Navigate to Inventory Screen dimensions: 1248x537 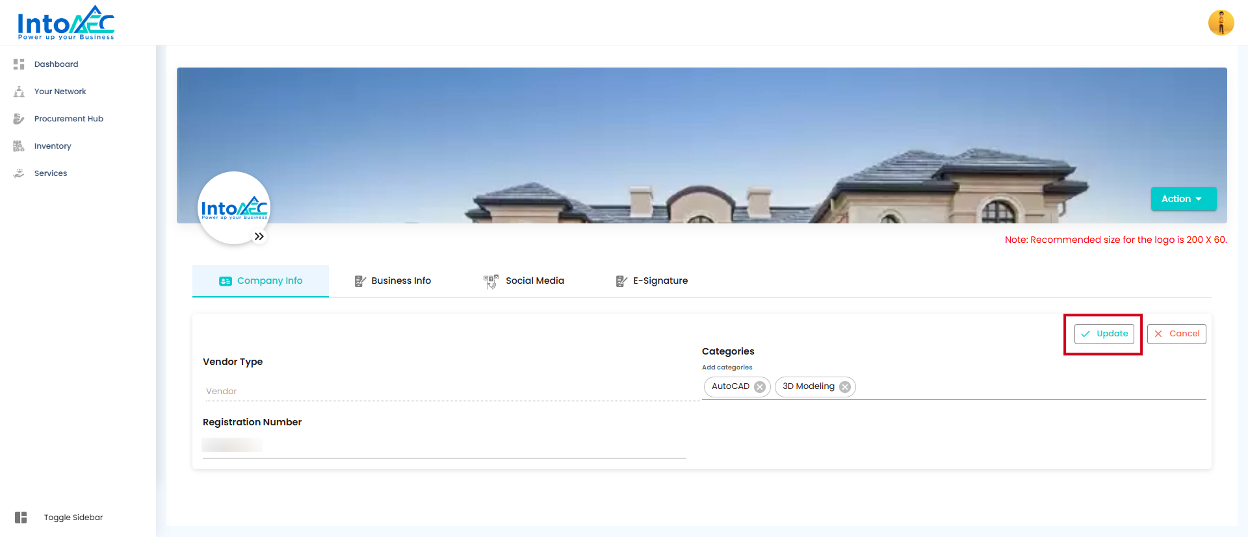[x=53, y=146]
